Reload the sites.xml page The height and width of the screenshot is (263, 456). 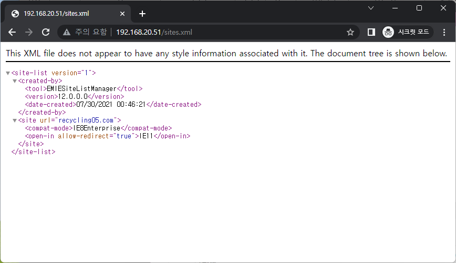pyautogui.click(x=46, y=32)
